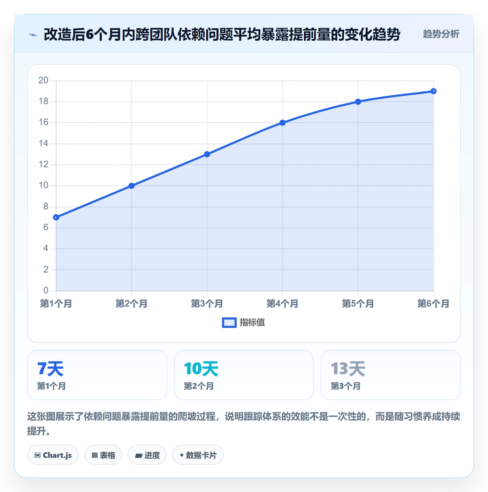The image size is (488, 492).
Task: Click the 趋势分析 label in header
Action: point(441,34)
